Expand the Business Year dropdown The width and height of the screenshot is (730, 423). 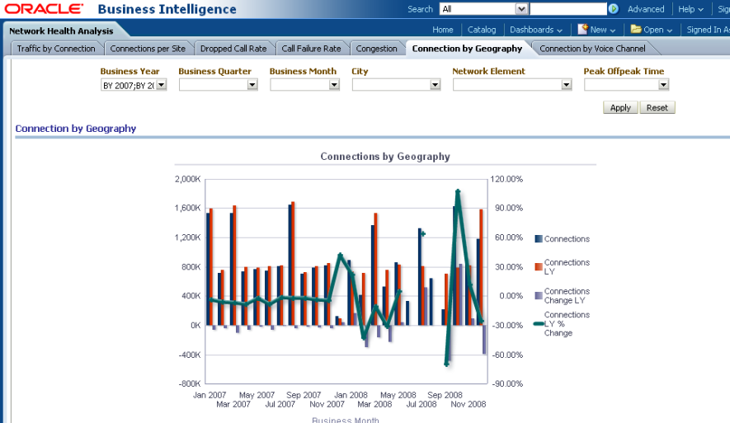(161, 85)
